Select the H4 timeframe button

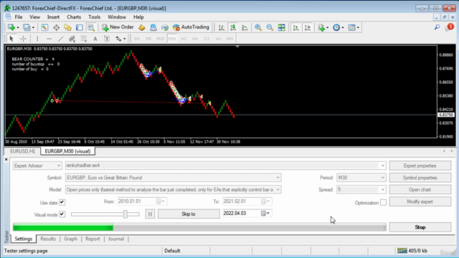coord(195,39)
